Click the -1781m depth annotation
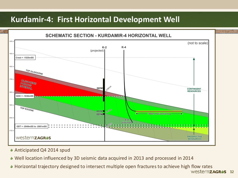The width and height of the screenshot is (238, 178). click(x=109, y=88)
